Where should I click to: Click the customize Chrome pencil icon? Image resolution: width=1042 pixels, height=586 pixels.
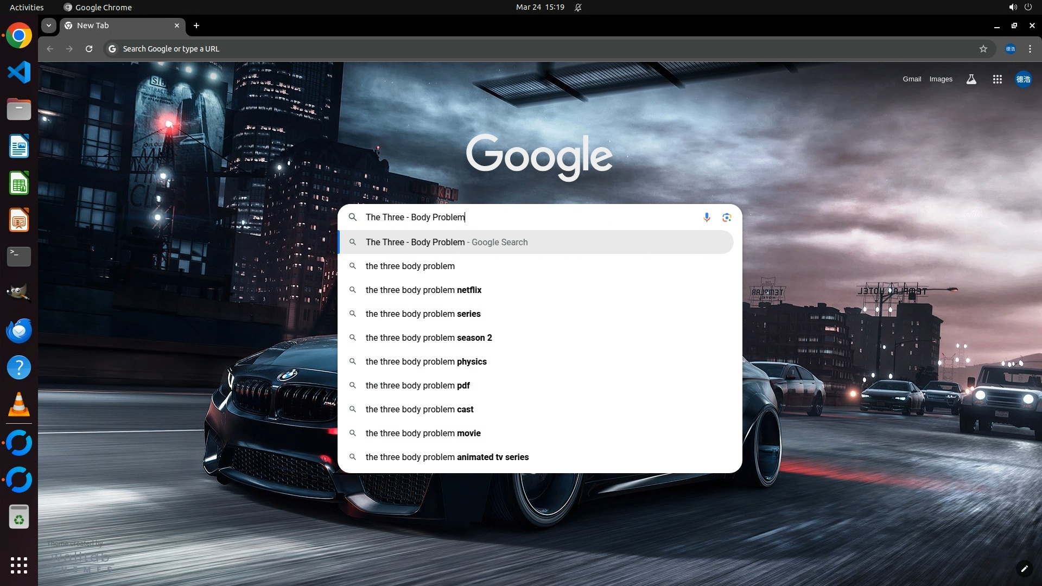click(x=1024, y=569)
